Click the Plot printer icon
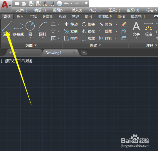The height and width of the screenshot is (151, 158). pos(59,4)
